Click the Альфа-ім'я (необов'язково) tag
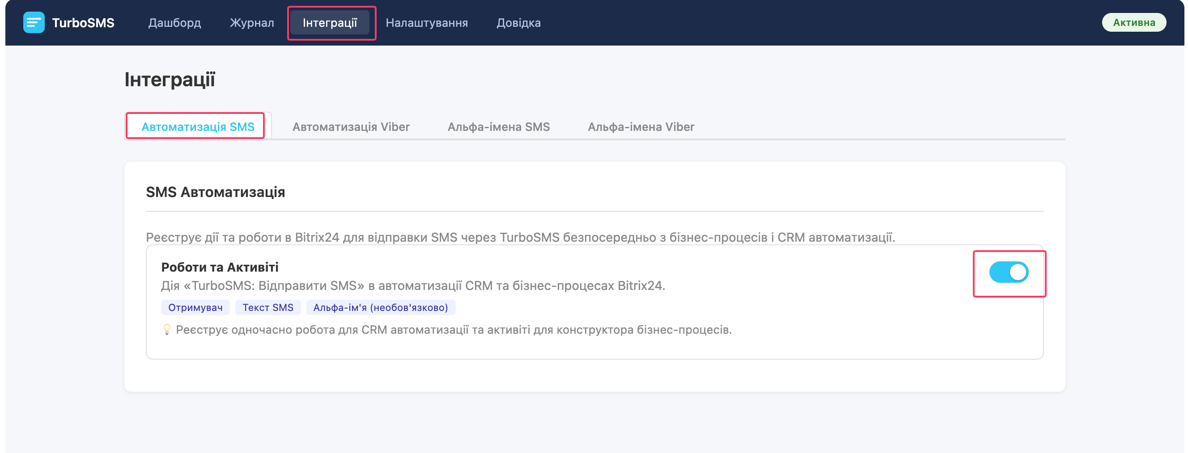1188x453 pixels. pos(381,307)
